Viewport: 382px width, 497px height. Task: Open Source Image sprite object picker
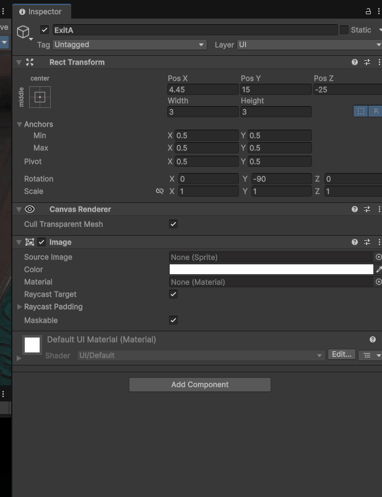pos(378,257)
